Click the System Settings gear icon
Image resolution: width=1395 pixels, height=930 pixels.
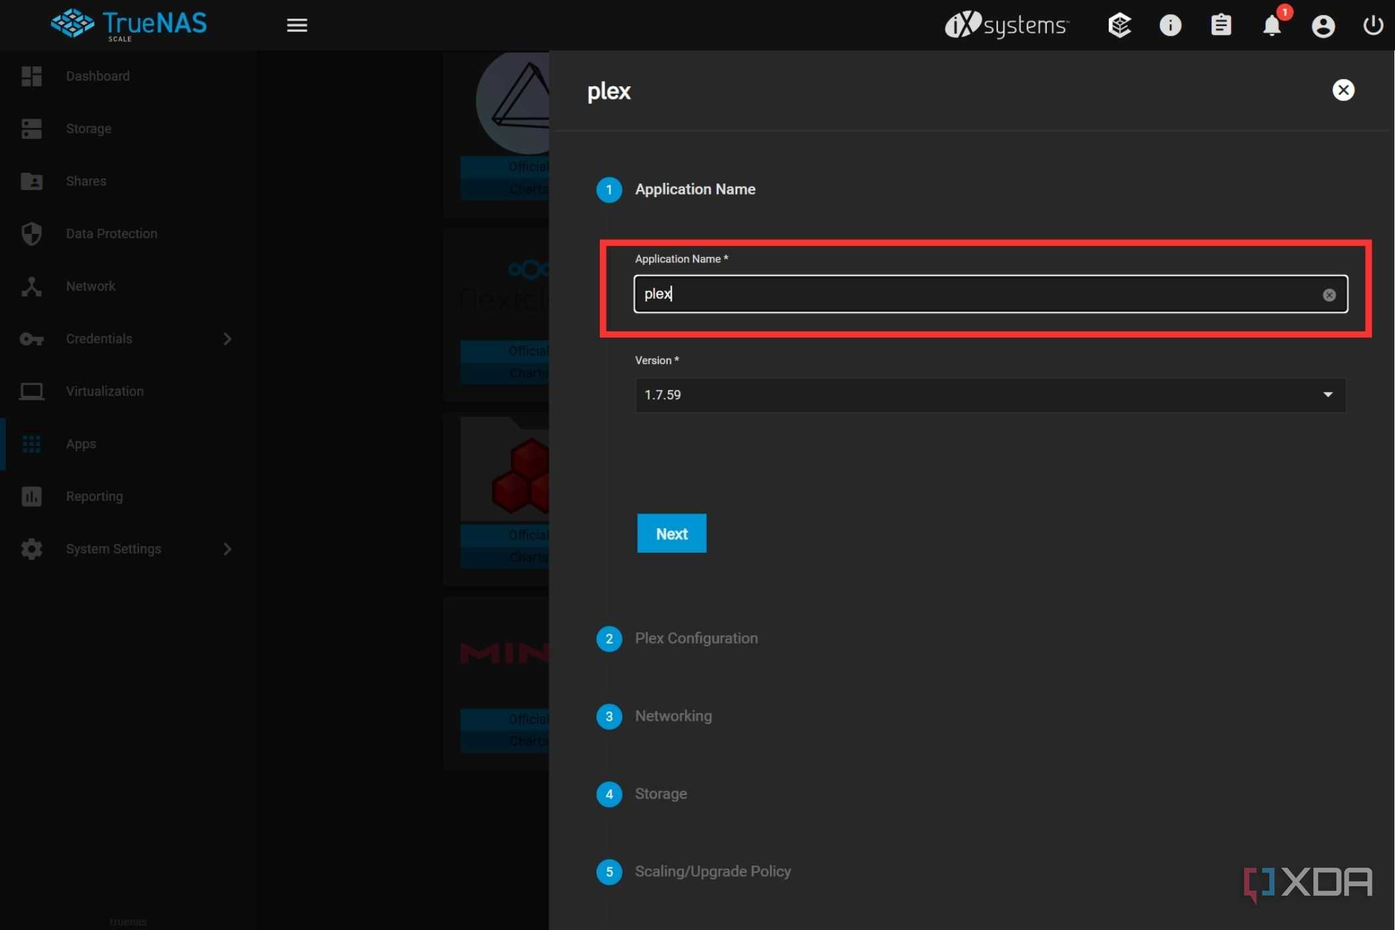[31, 549]
